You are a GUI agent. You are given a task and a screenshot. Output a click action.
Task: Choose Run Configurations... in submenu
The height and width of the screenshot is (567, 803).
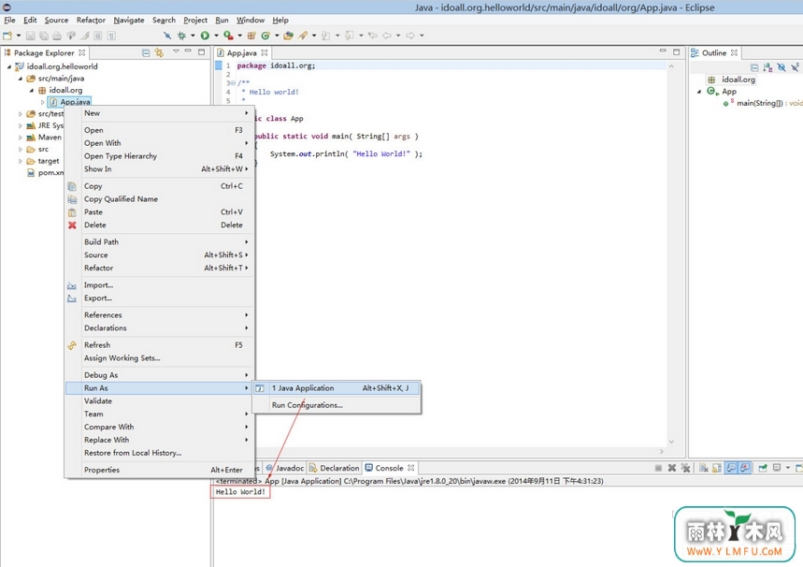pyautogui.click(x=337, y=405)
